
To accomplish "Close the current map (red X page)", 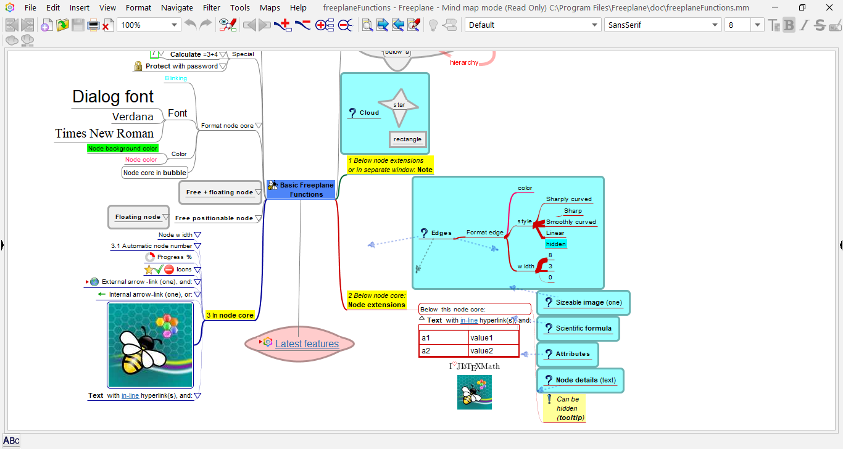I will click(x=108, y=25).
